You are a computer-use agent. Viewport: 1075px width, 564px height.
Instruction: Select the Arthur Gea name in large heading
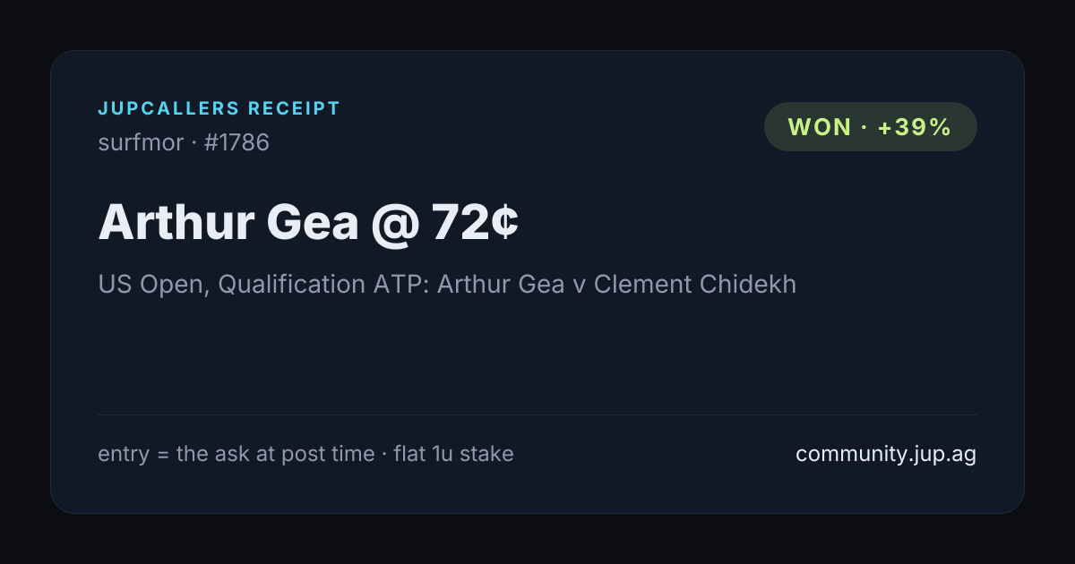click(228, 222)
